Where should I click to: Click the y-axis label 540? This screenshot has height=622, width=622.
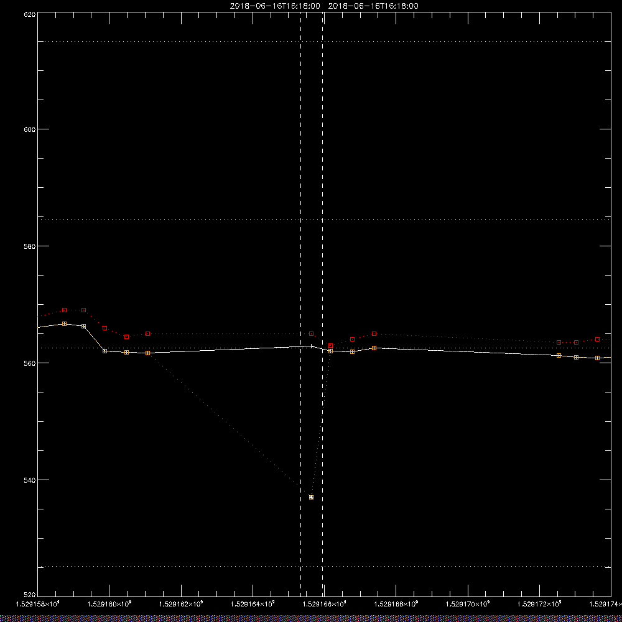(30, 480)
